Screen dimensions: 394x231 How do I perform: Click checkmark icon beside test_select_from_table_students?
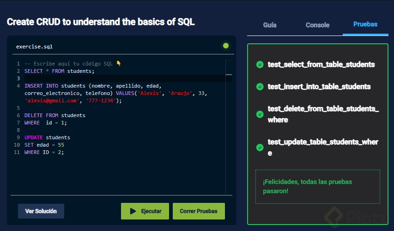pyautogui.click(x=260, y=65)
